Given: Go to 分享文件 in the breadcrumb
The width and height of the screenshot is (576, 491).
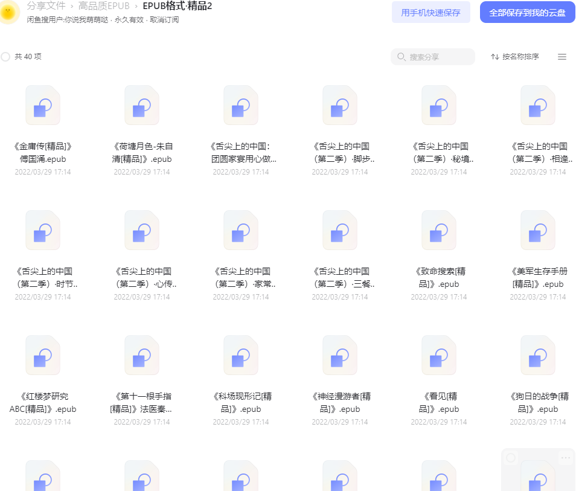Looking at the screenshot, I should point(46,6).
